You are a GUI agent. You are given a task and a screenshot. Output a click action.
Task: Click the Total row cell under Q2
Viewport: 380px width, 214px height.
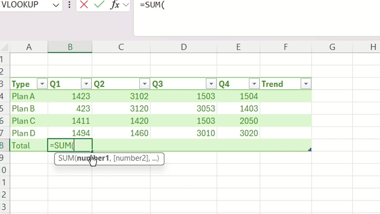point(121,145)
